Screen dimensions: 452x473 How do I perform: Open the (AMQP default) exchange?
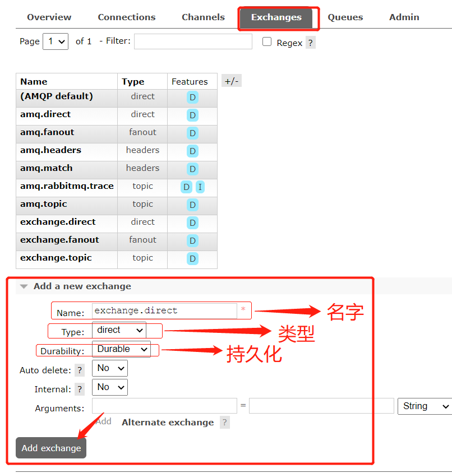(57, 96)
